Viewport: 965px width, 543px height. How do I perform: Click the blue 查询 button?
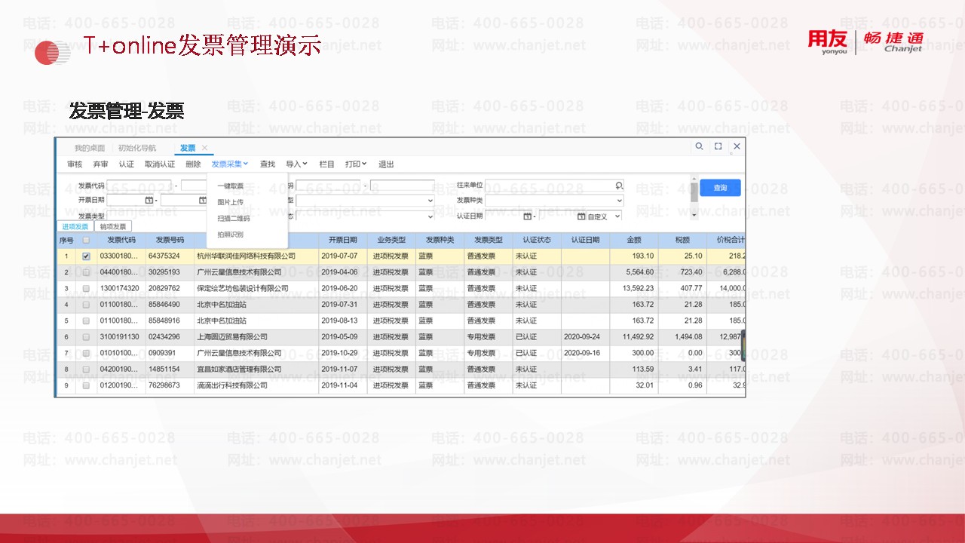720,188
